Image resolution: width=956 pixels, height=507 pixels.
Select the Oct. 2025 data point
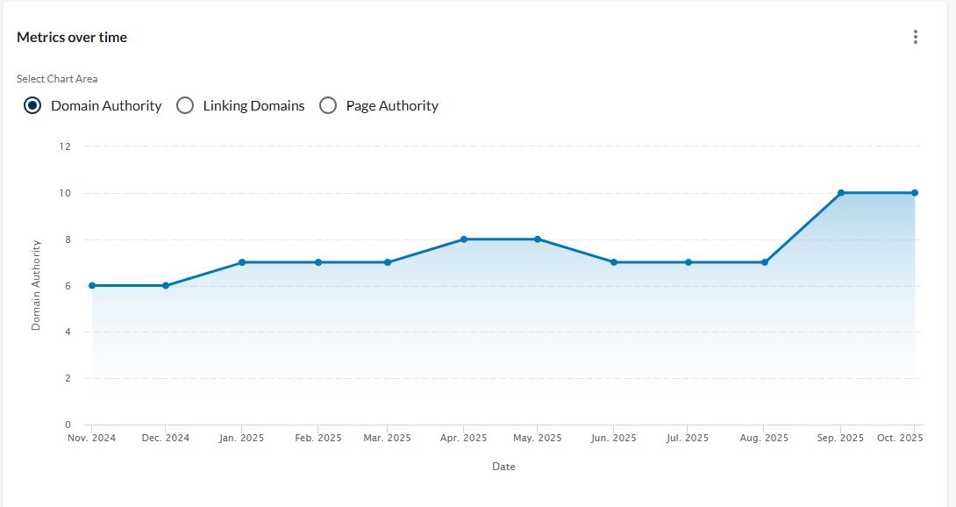[915, 192]
